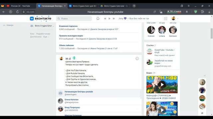Viewport: 213px width, 119px height.
Task: Switch to Фото Студио Блог.exe tab
Action: (x=114, y=6)
